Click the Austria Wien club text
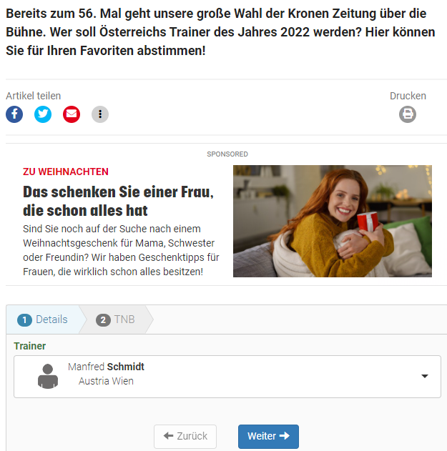The image size is (447, 451). 107,381
